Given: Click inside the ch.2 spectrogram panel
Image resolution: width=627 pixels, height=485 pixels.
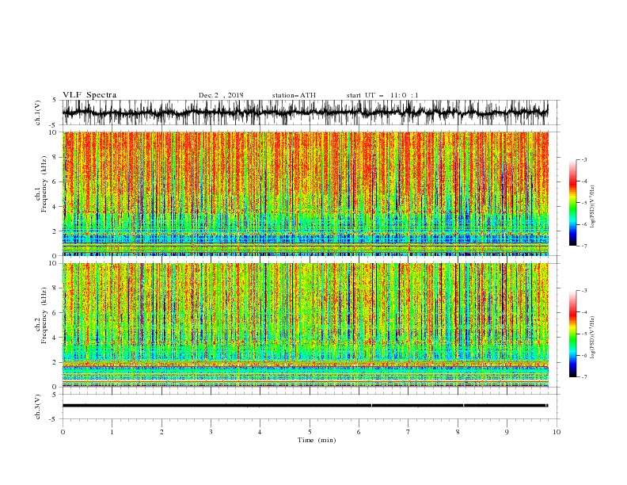Looking at the screenshot, I should click(305, 325).
